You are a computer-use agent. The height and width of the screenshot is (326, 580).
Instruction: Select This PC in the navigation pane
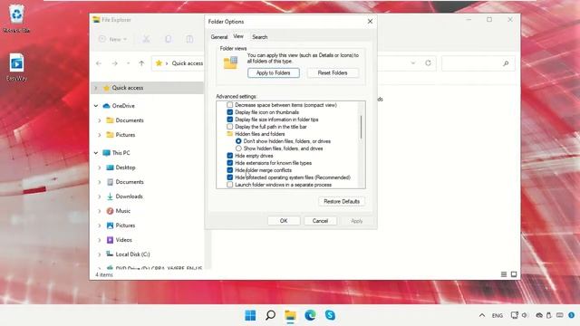(121, 153)
